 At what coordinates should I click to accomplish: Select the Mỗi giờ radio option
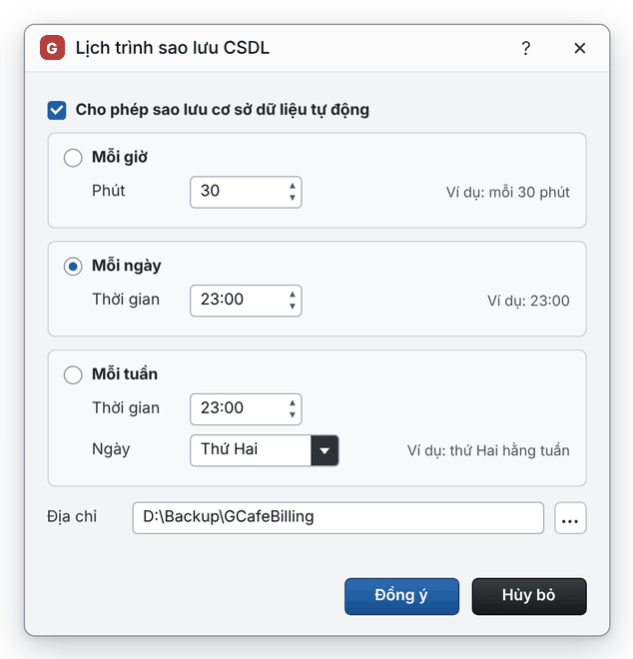click(x=73, y=158)
